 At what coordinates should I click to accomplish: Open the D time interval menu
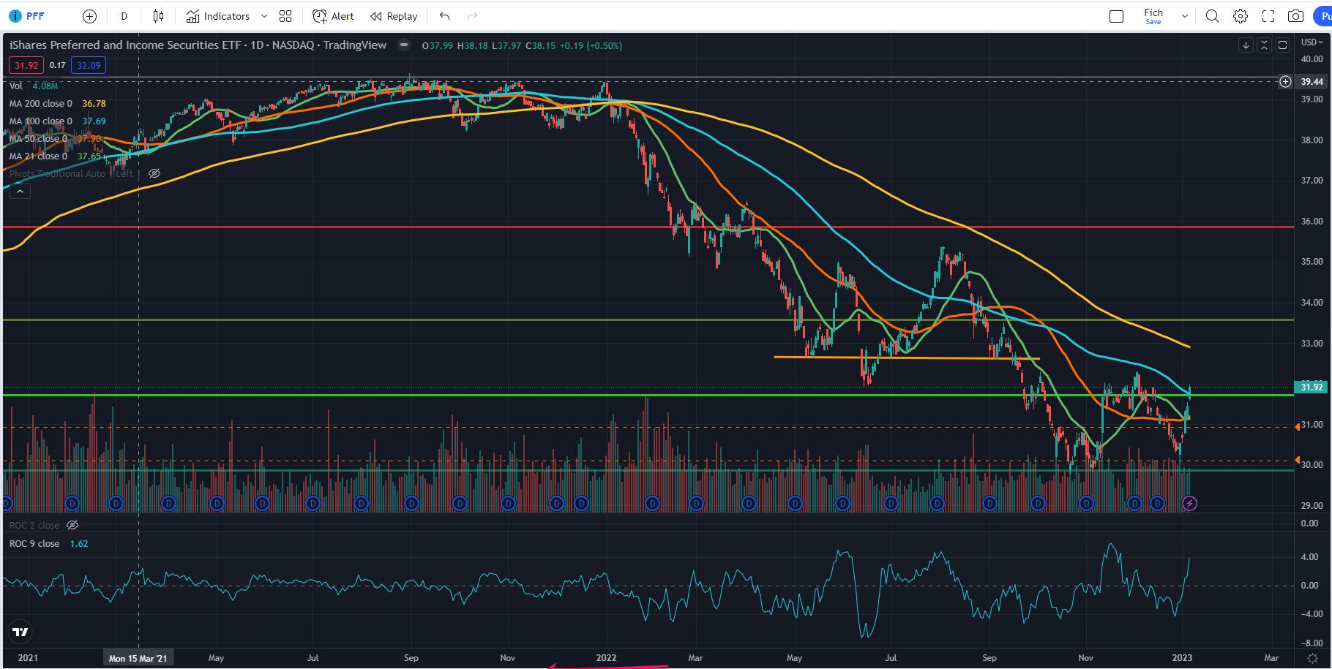pos(124,16)
